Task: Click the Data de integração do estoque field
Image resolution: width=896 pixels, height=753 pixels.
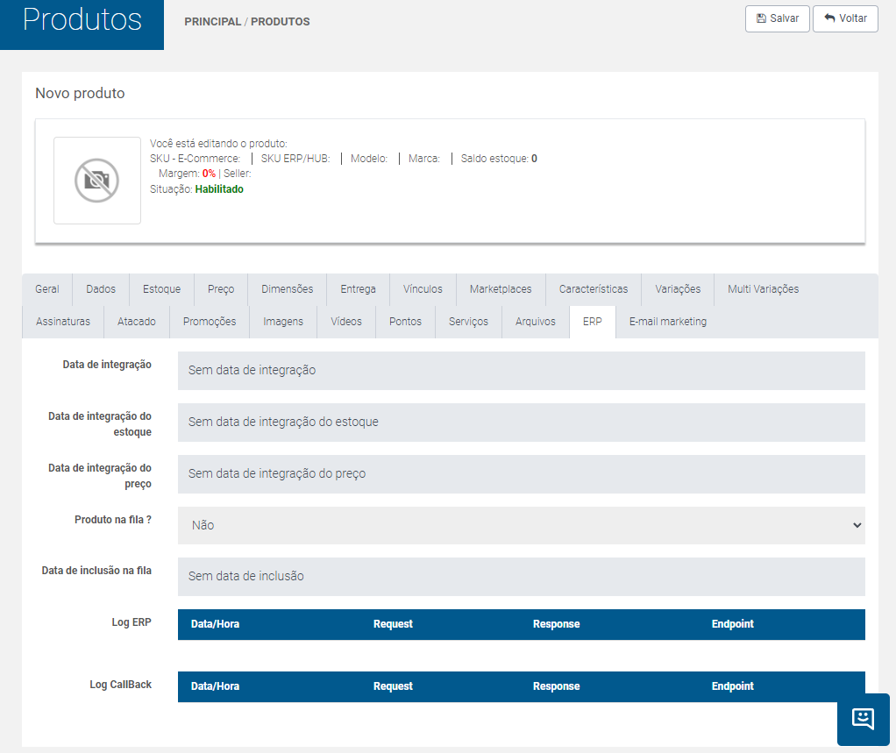Action: pyautogui.click(x=521, y=423)
